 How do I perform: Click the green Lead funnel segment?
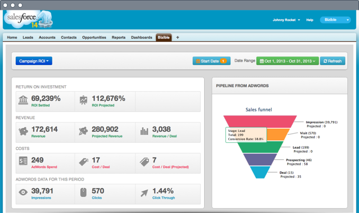click(x=260, y=147)
